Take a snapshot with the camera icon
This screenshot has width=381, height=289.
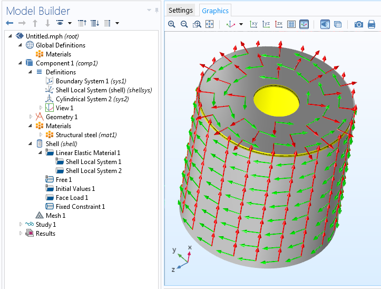358,24
